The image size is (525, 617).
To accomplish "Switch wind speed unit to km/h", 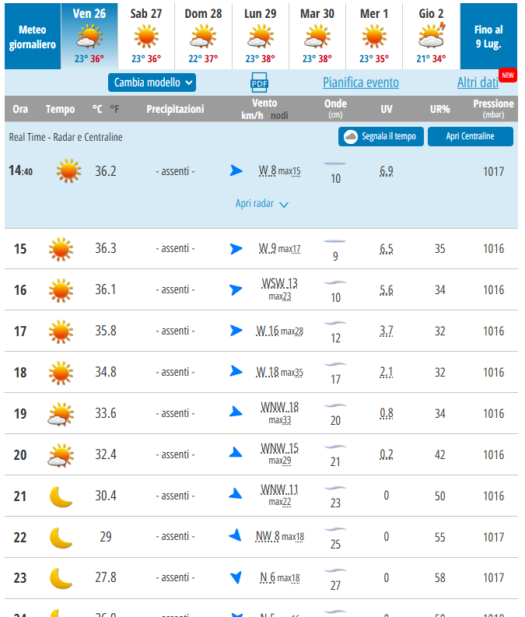I will tap(252, 116).
